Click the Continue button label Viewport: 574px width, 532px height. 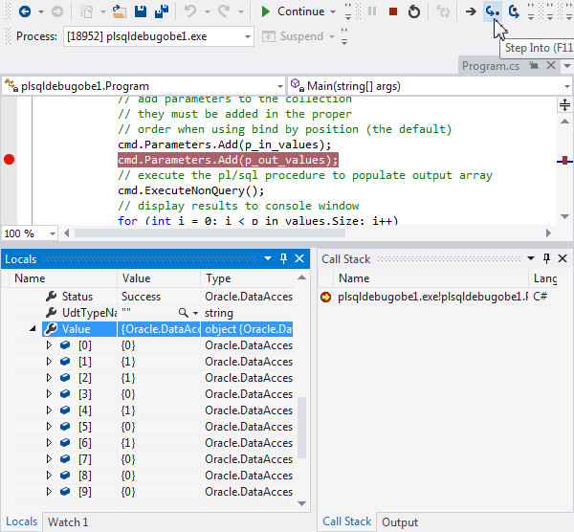click(x=300, y=11)
